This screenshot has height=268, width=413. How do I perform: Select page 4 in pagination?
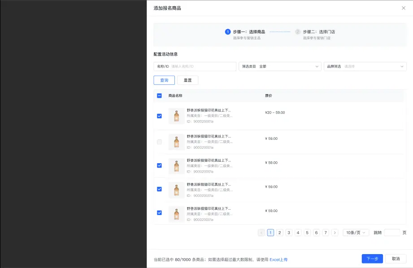tap(298, 233)
